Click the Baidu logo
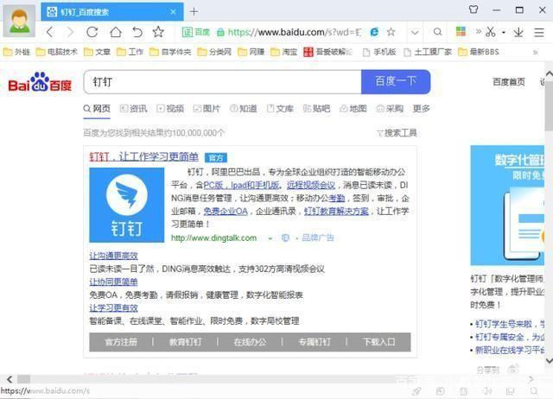The image size is (553, 399). 40,82
